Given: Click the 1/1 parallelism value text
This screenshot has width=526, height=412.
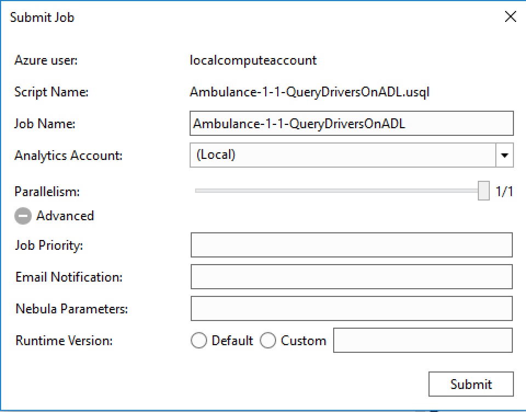Looking at the screenshot, I should [505, 191].
